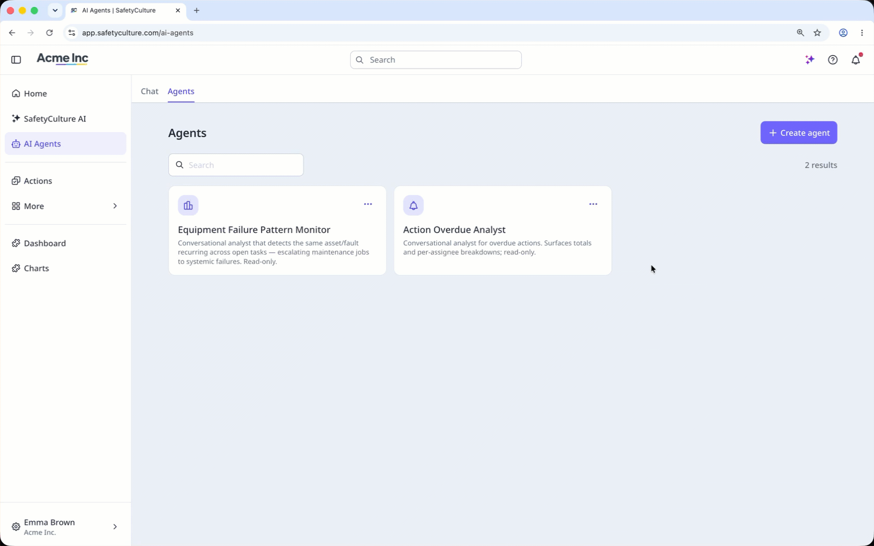Screen dimensions: 874x546
Task: Switch to the Chat tab
Action: 149,92
